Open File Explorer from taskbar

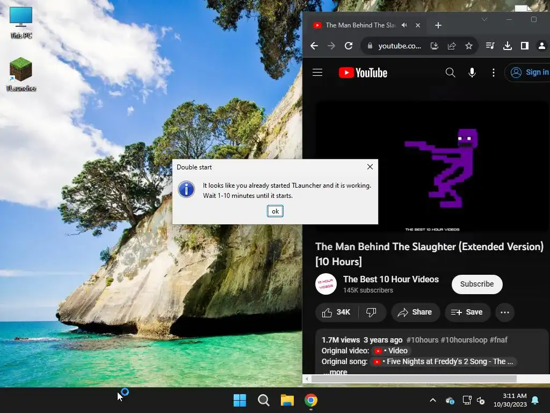287,400
